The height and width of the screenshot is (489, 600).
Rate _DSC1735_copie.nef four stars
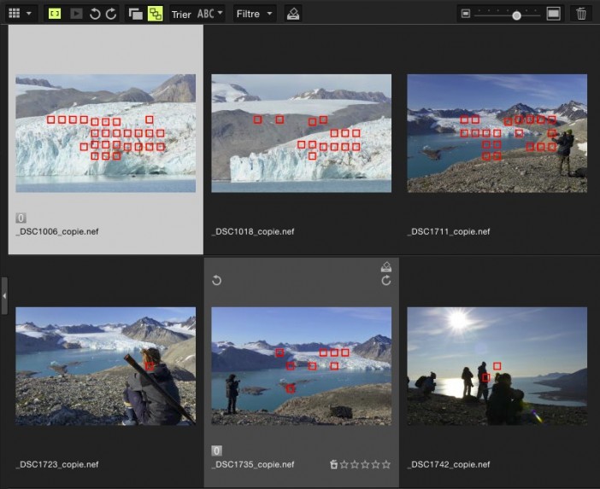pyautogui.click(x=376, y=464)
